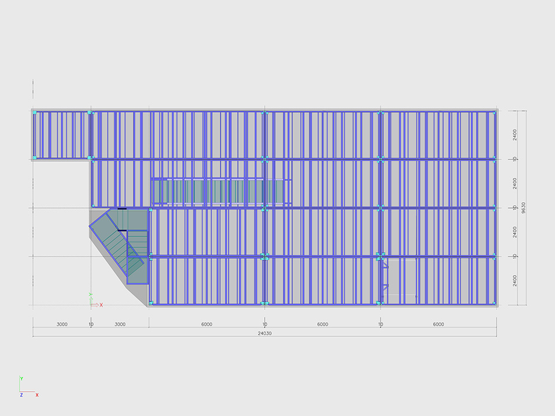Click the topmost 2400 dimension label

click(515, 135)
